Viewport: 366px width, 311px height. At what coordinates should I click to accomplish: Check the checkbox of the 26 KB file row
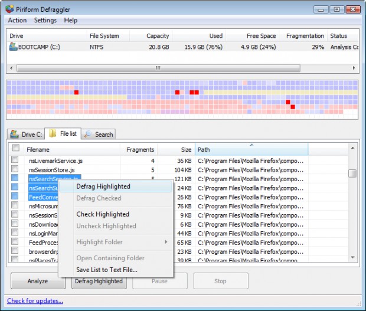pos(15,196)
